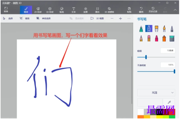Select the Oil brush

click(x=156, y=29)
